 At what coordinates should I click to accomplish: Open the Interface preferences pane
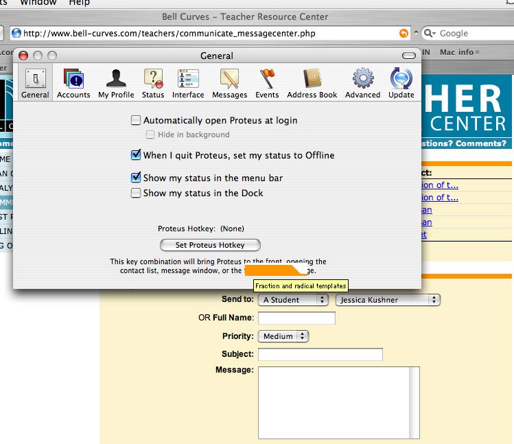point(188,83)
